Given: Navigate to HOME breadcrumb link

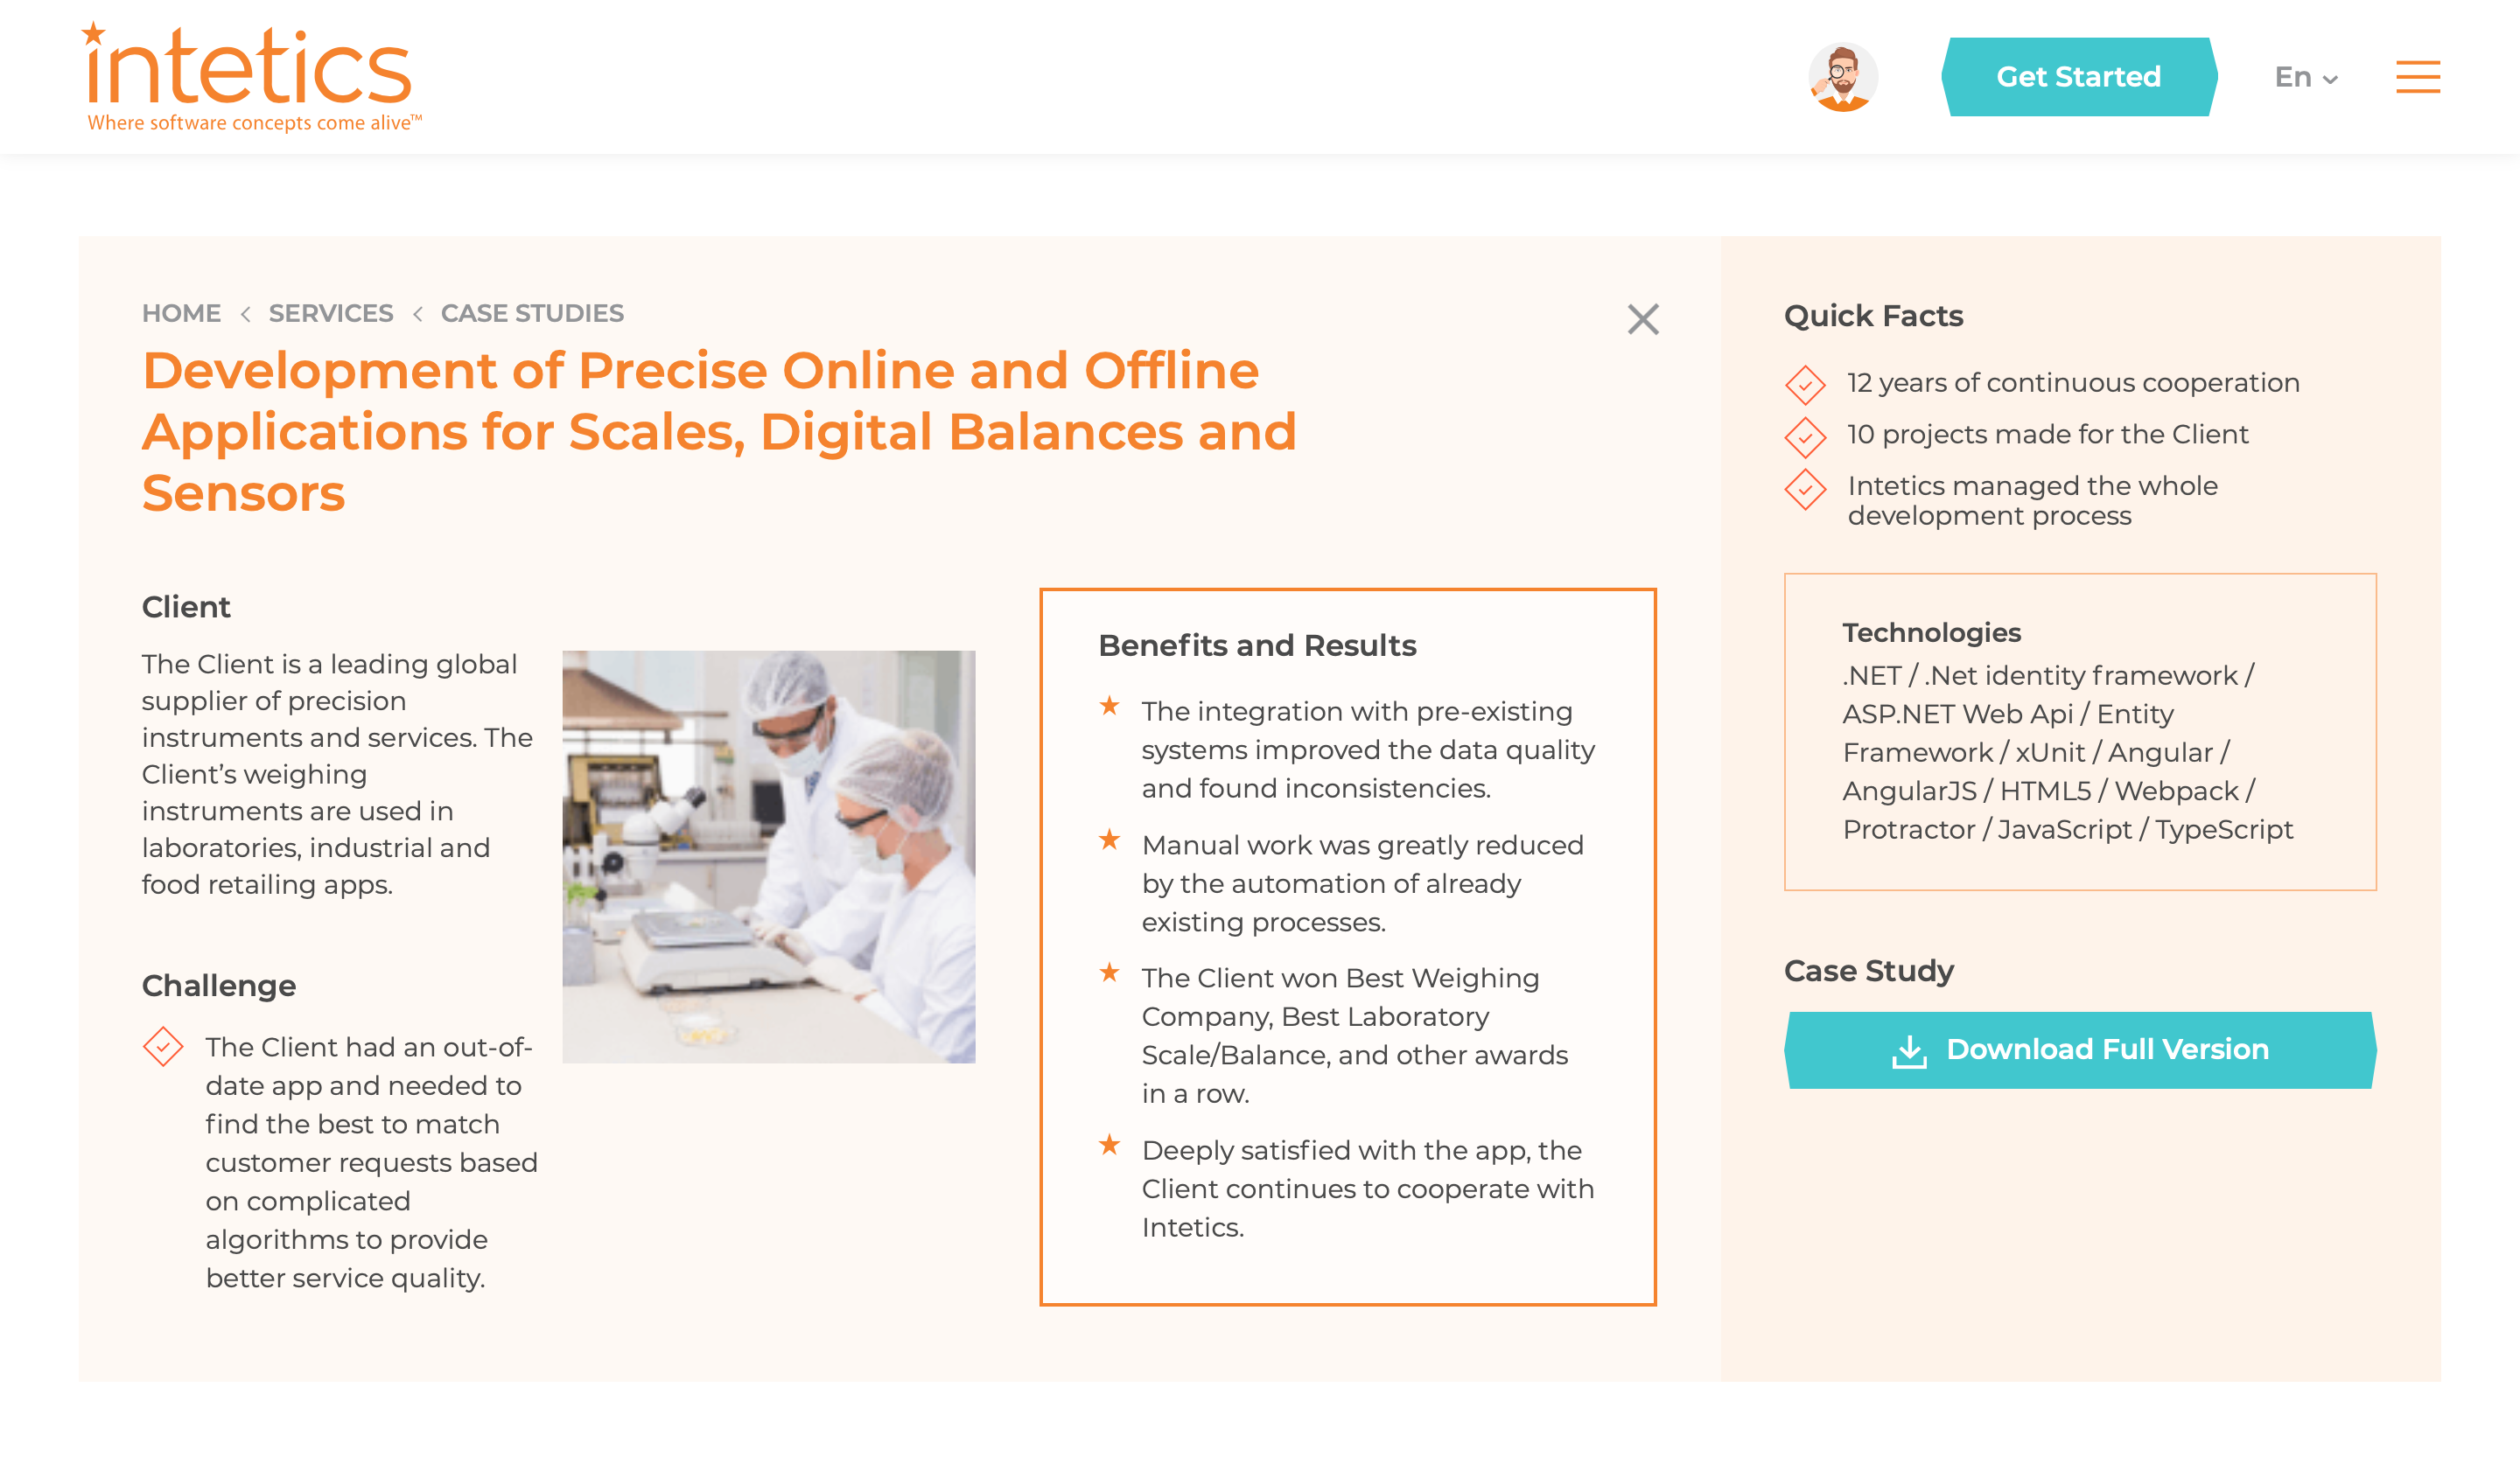Looking at the screenshot, I should pyautogui.click(x=179, y=314).
